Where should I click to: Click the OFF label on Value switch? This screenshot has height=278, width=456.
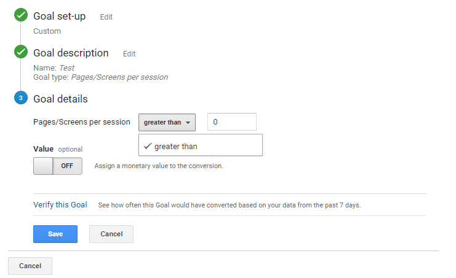pos(67,166)
